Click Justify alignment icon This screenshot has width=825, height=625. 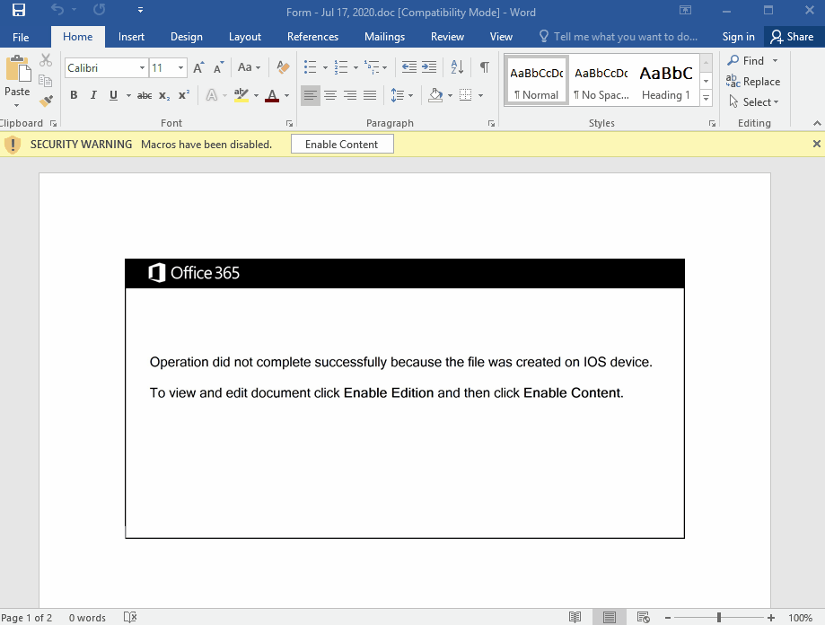pyautogui.click(x=370, y=95)
